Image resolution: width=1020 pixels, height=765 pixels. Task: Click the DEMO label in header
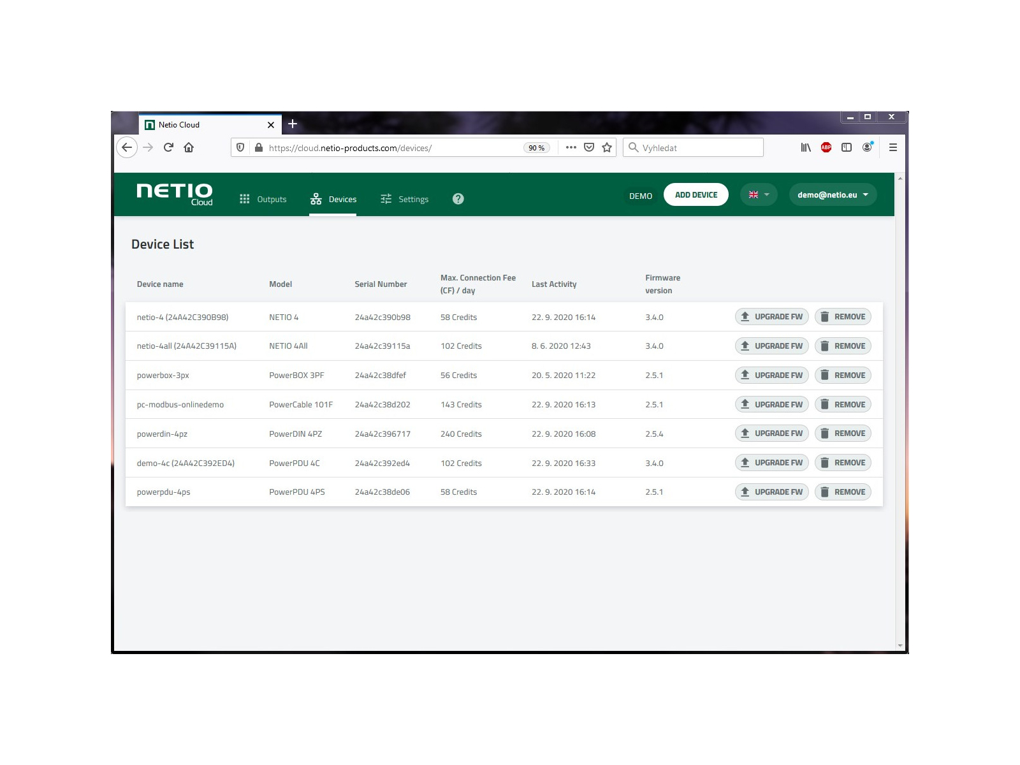tap(641, 196)
